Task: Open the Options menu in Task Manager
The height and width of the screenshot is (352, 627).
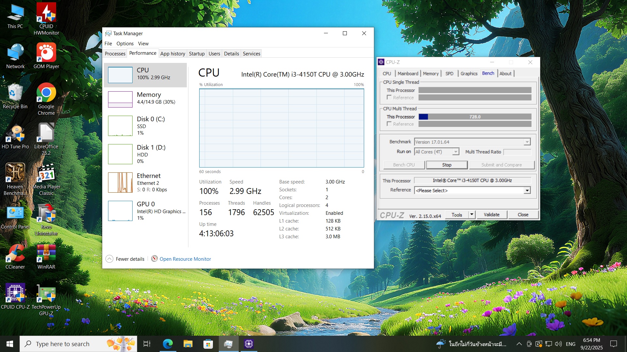Action: click(125, 43)
